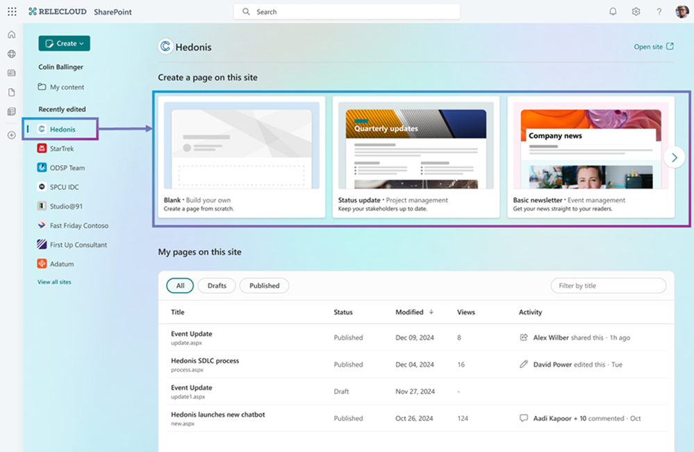This screenshot has width=694, height=452.
Task: Open the page file icon in rail
Action: tap(12, 92)
